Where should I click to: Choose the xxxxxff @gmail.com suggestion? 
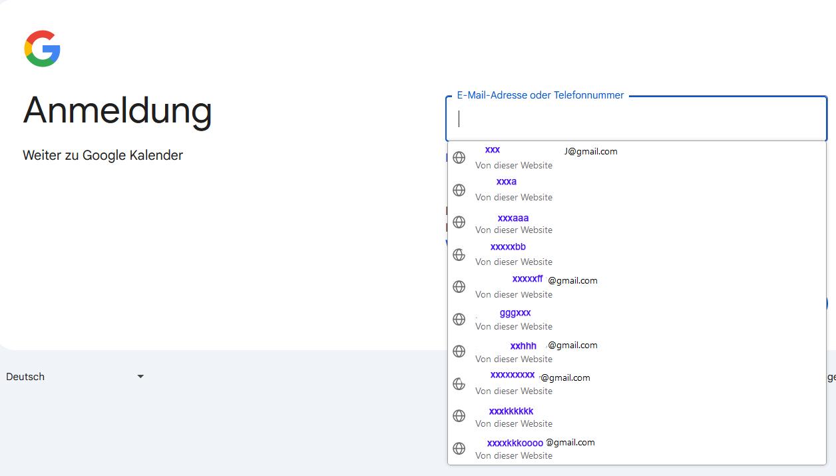637,287
